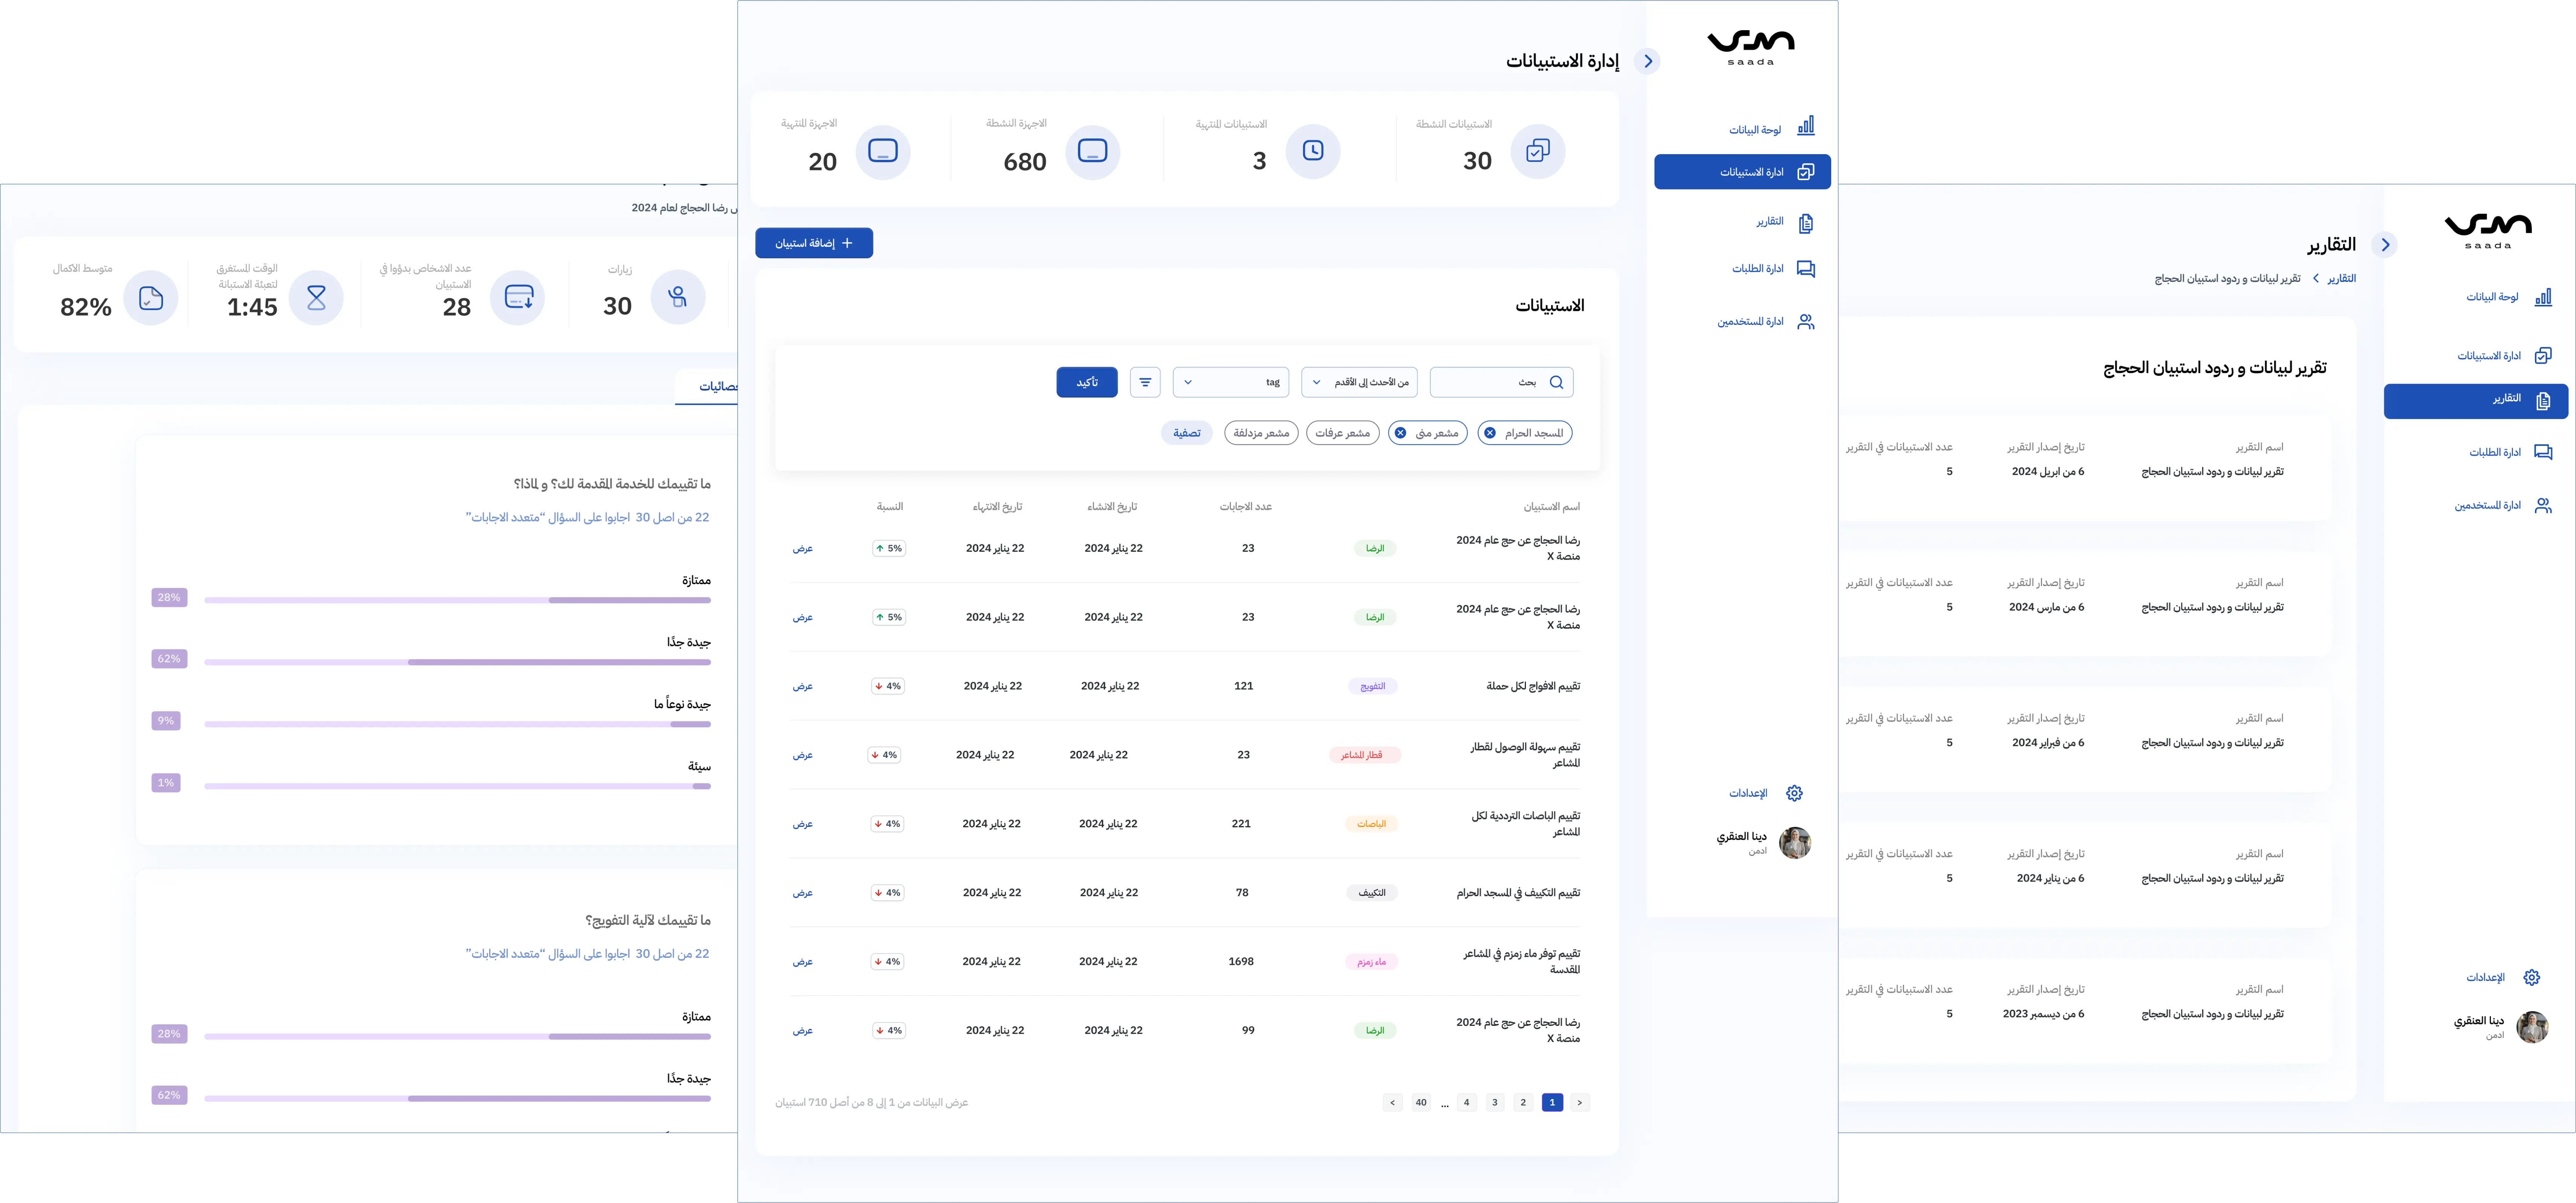Remove the المسجد الحرام filter chip
The image size is (2576, 1203).
(x=1490, y=433)
